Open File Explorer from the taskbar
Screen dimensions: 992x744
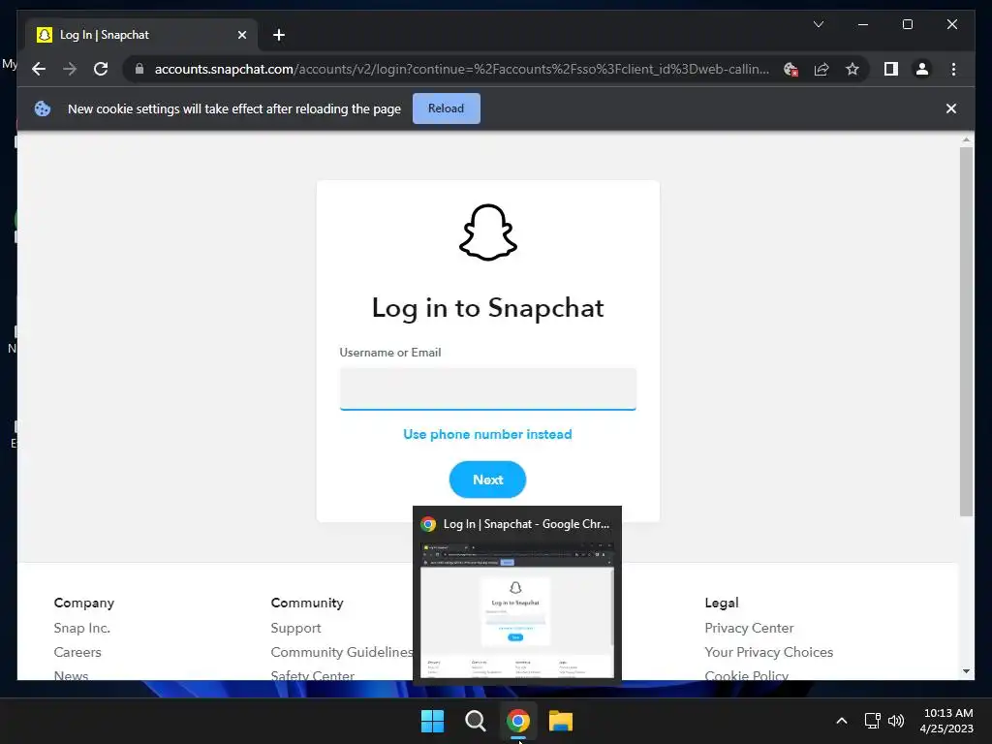coord(561,721)
